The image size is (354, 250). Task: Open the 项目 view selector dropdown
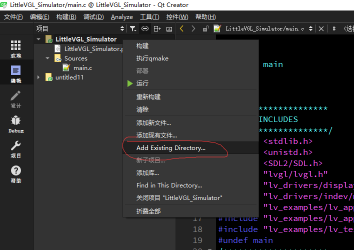point(122,28)
